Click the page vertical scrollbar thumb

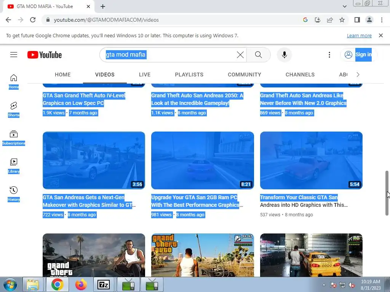click(x=387, y=193)
